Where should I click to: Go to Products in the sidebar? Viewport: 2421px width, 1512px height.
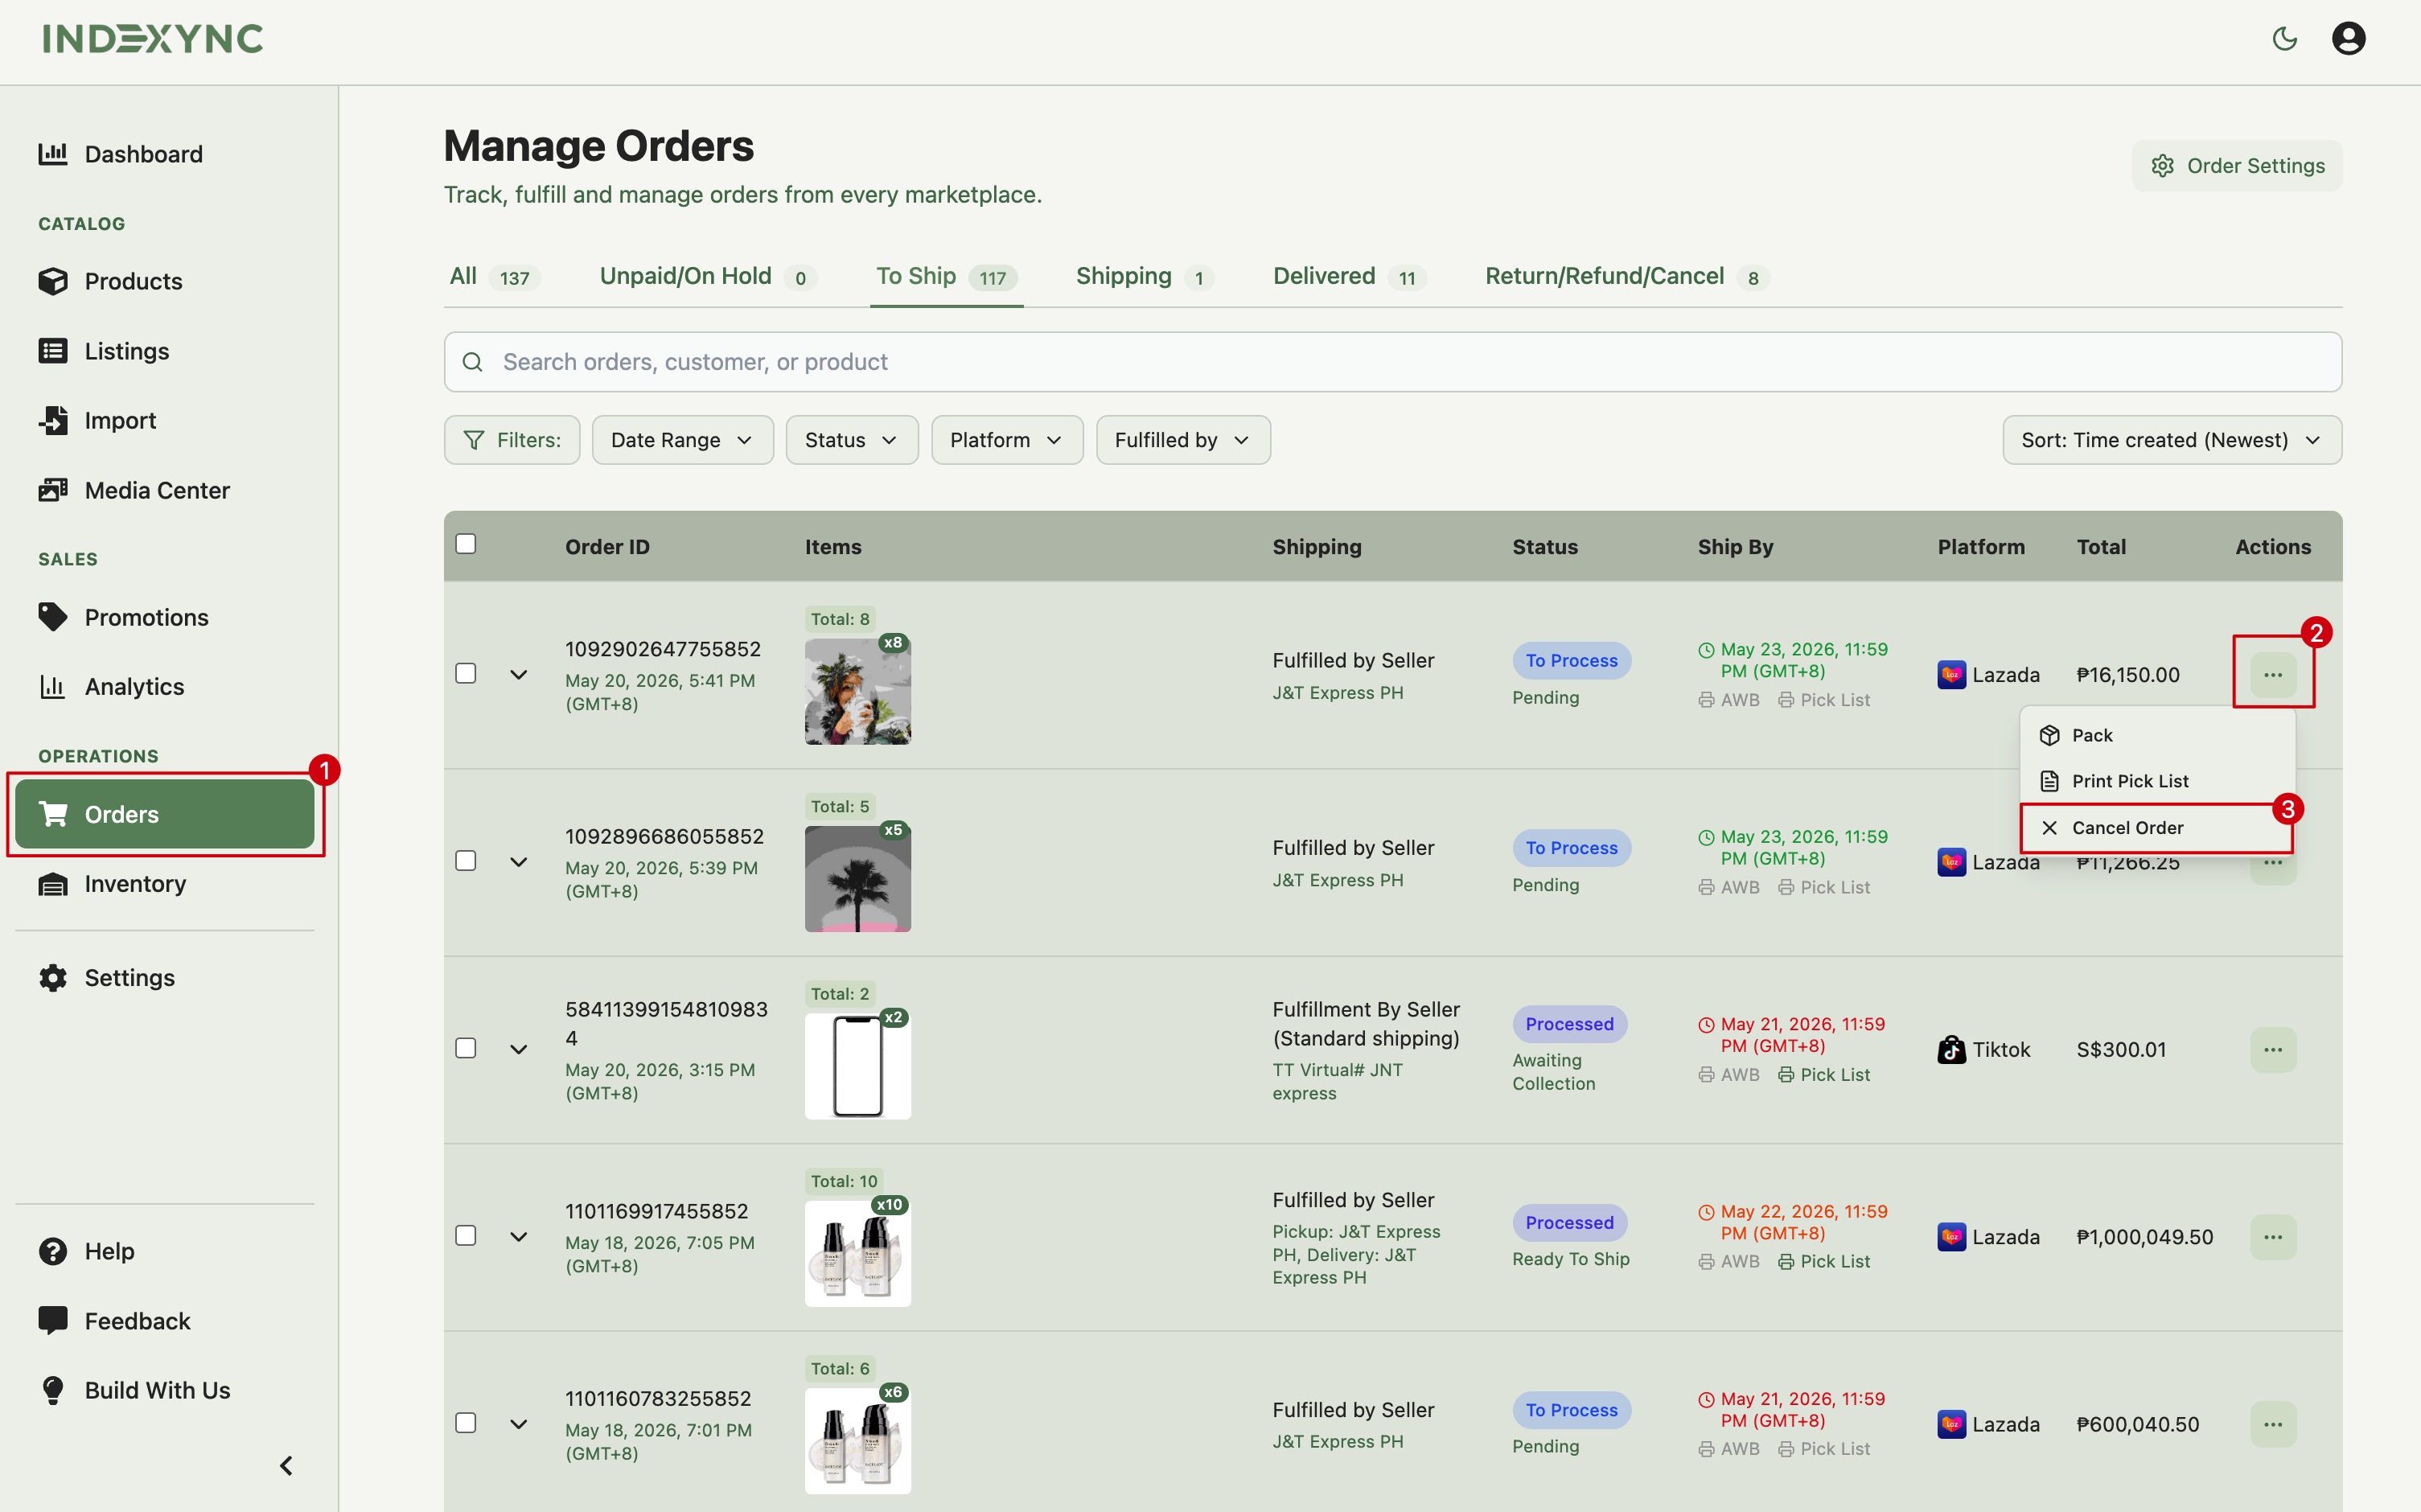pyautogui.click(x=165, y=281)
